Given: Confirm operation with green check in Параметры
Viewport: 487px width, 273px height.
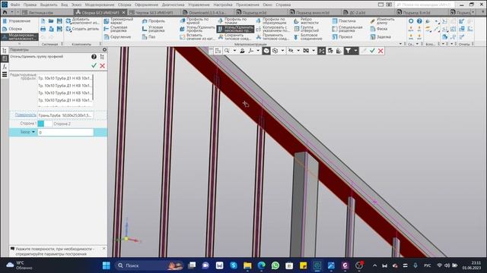Looking at the screenshot, I should pyautogui.click(x=94, y=66).
